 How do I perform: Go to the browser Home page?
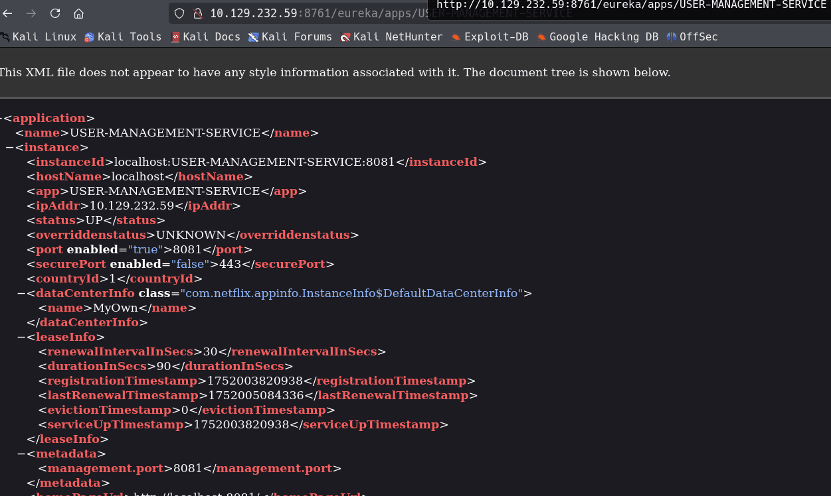coord(78,13)
